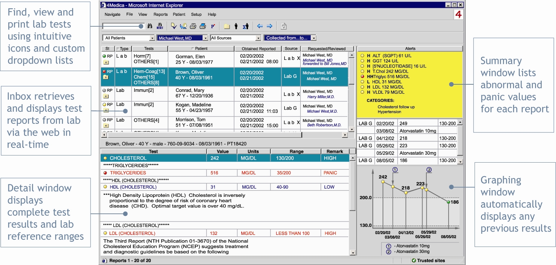
Task: Click the binoculars Reset search icon
Action: coord(159,26)
